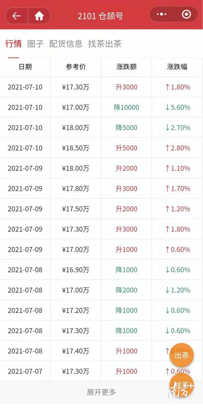Screen dimensions: 203x408
Task: Tap the back arrow icon
Action: (x=16, y=16)
